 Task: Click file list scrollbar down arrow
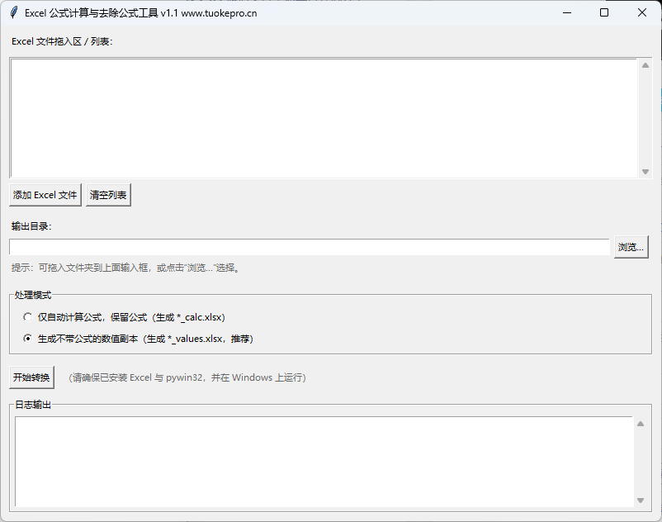point(645,172)
